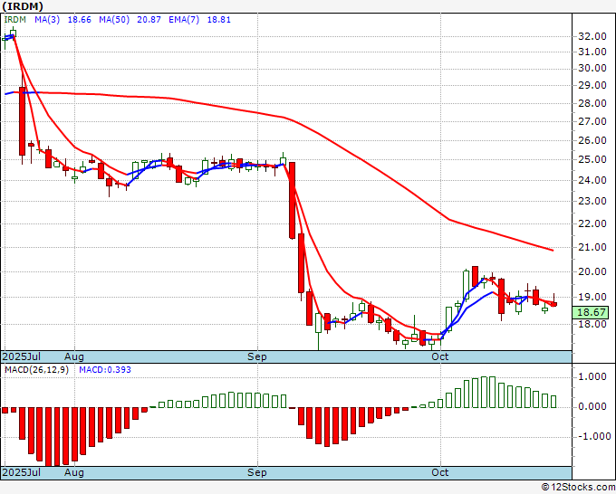Click the 19.00 price axis label
616x494 pixels.
point(592,297)
